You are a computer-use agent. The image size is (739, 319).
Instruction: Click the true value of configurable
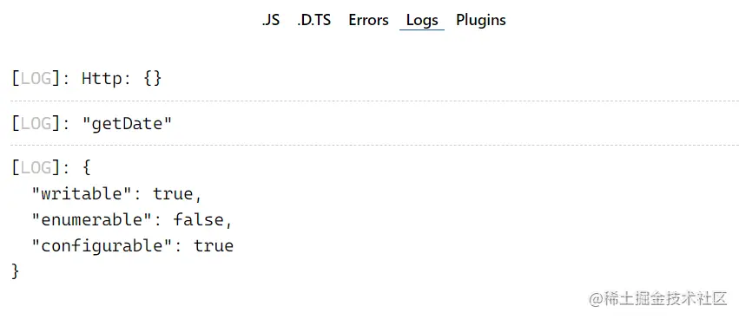[214, 246]
